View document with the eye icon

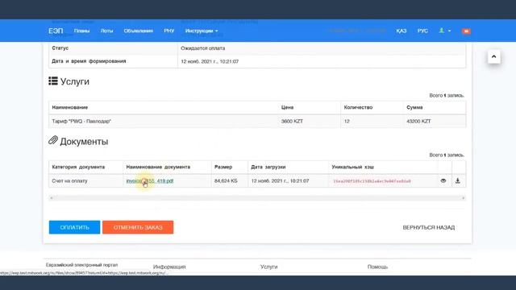tap(443, 180)
